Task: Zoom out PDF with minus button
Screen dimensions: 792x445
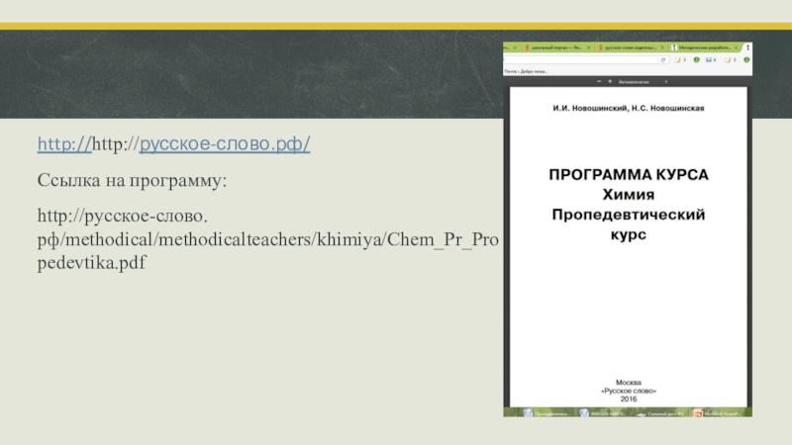Action: click(x=599, y=81)
